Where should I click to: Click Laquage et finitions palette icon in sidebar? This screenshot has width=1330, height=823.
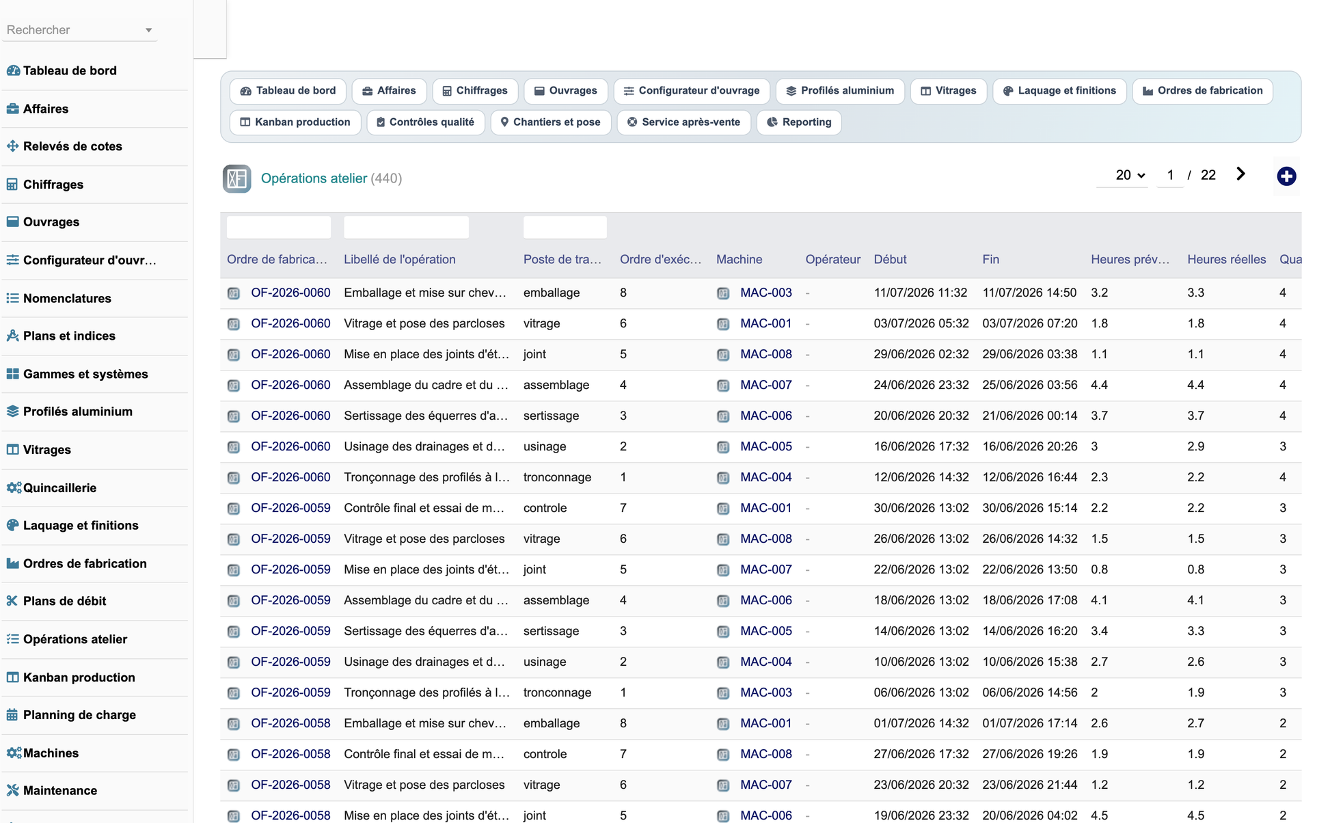(x=13, y=525)
